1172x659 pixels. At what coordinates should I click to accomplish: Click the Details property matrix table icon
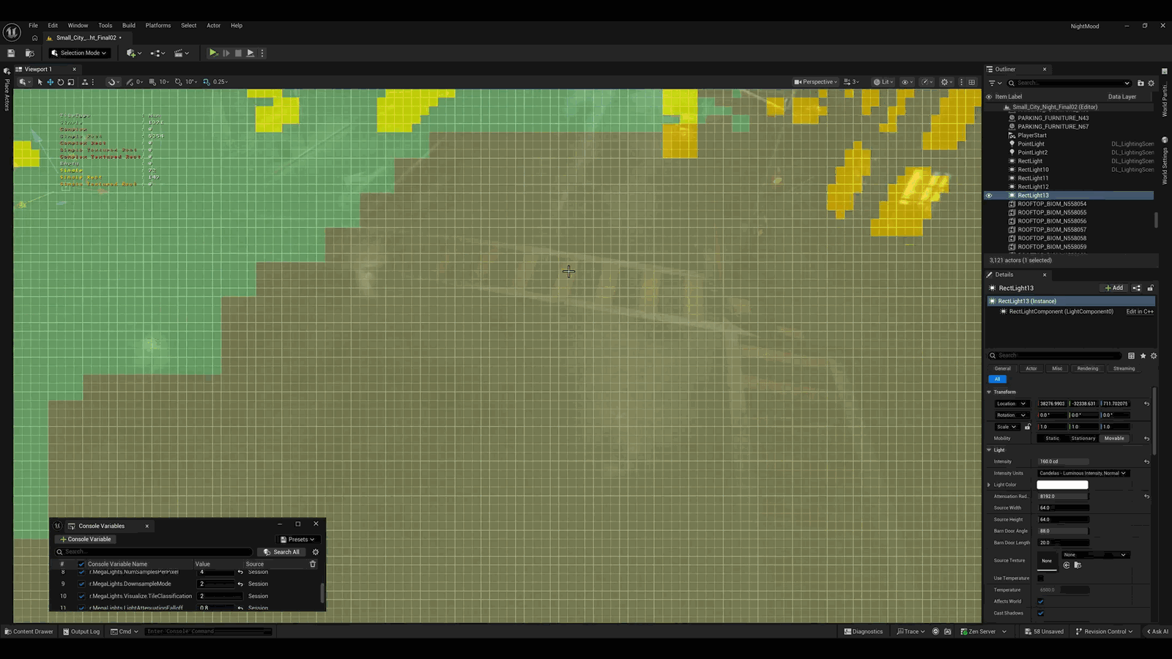click(1132, 356)
